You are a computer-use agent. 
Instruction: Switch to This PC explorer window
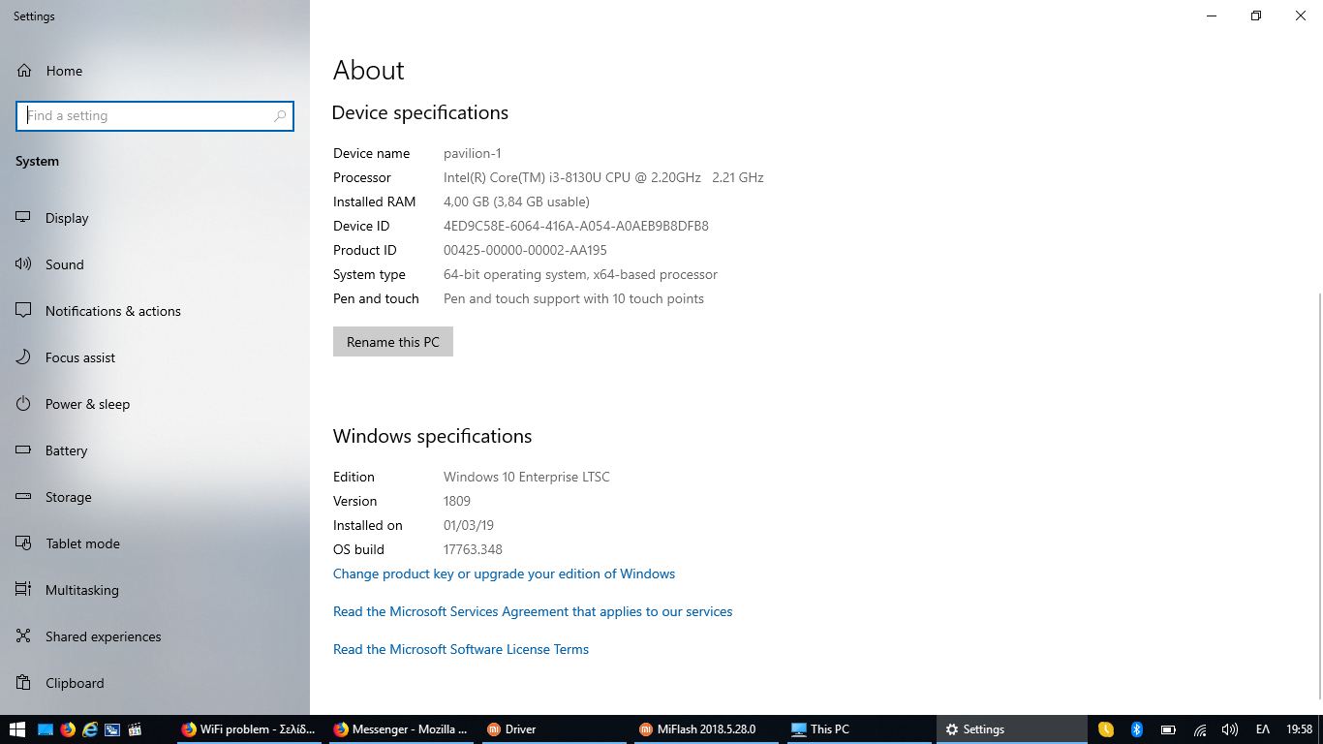(x=858, y=729)
